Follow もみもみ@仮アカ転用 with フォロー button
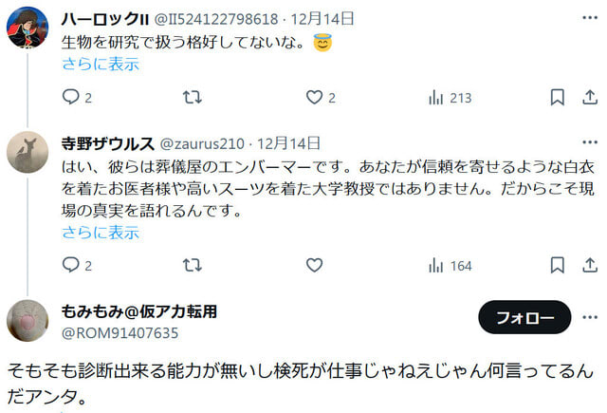Screen dimensions: 607x413 524,317
